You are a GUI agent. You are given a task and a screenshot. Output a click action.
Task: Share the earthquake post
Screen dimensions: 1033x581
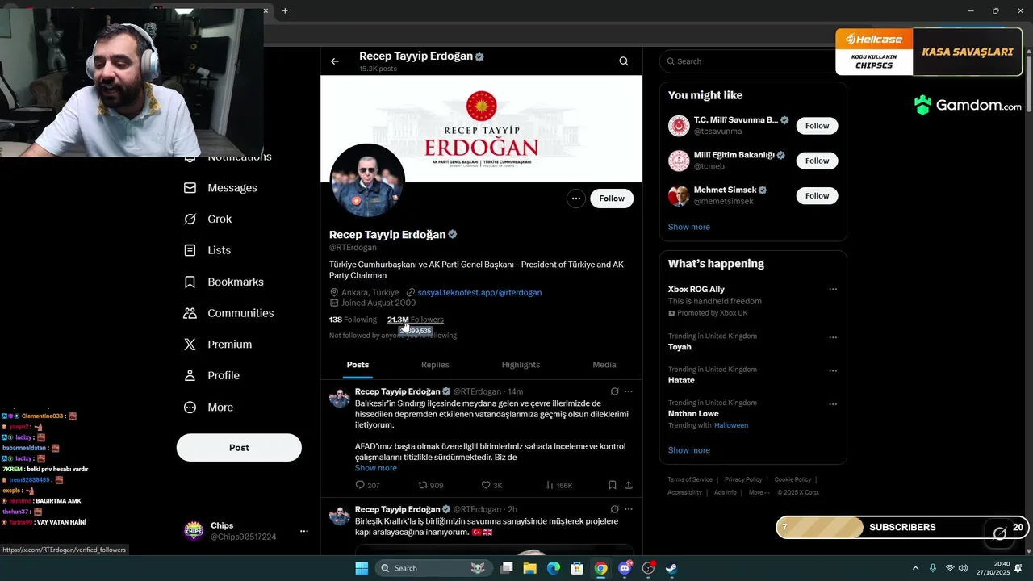point(629,485)
